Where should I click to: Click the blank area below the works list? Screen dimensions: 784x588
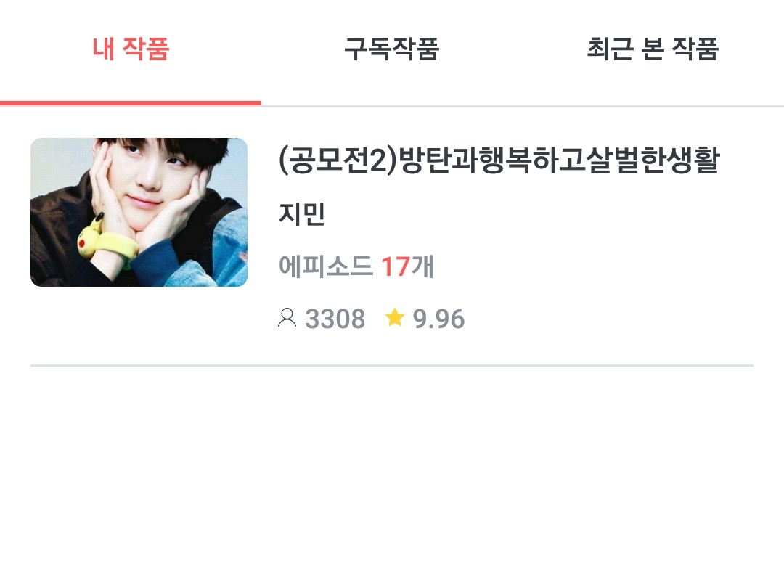392,475
